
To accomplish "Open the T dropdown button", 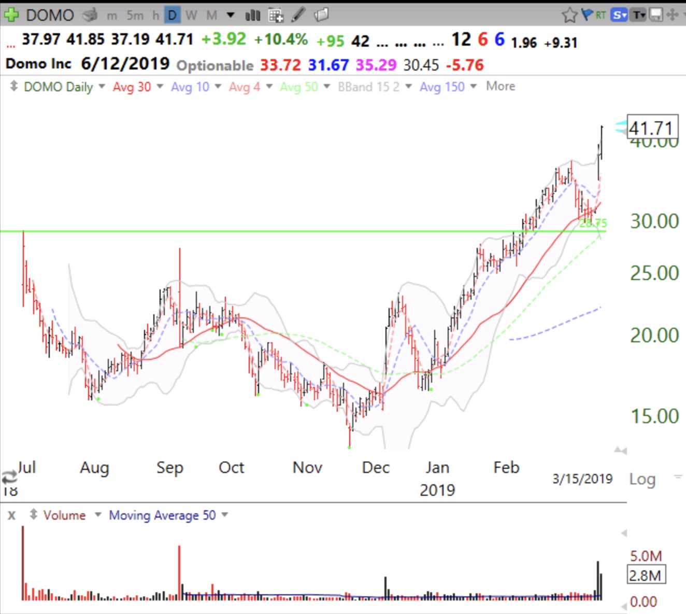I will [x=639, y=15].
